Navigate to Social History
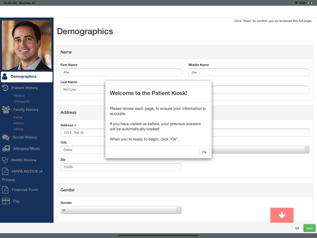This screenshot has width=317, height=238. (25, 137)
